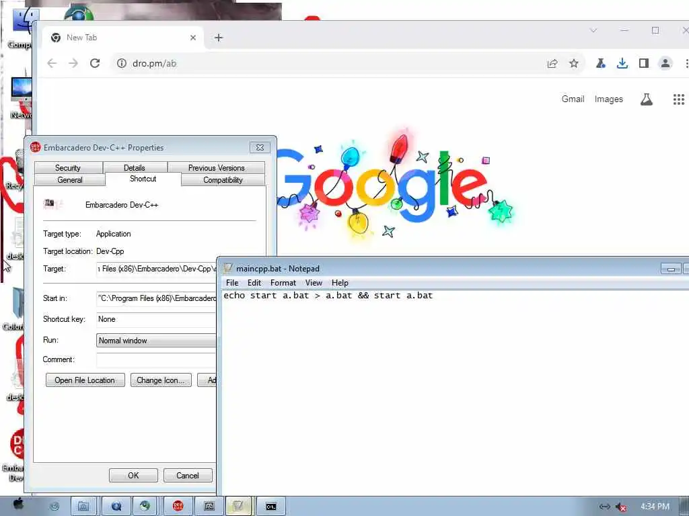
Task: Select the Embarcadero Dev-C++ desktop icon
Action: tap(16, 456)
